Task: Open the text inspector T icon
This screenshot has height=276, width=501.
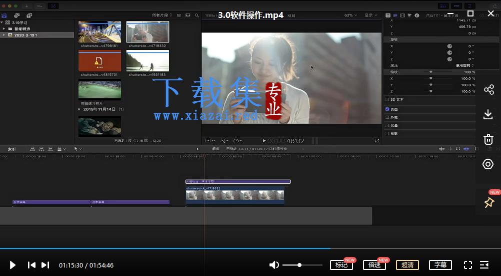Action: pyautogui.click(x=388, y=15)
